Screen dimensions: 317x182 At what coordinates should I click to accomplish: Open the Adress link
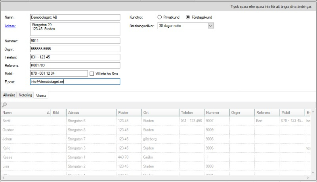10,26
